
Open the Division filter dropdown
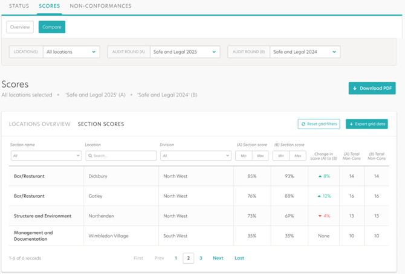tap(195, 156)
